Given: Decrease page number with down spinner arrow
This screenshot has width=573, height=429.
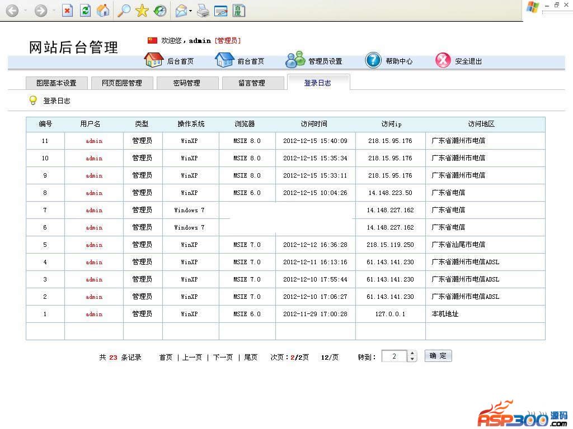Looking at the screenshot, I should pos(412,359).
